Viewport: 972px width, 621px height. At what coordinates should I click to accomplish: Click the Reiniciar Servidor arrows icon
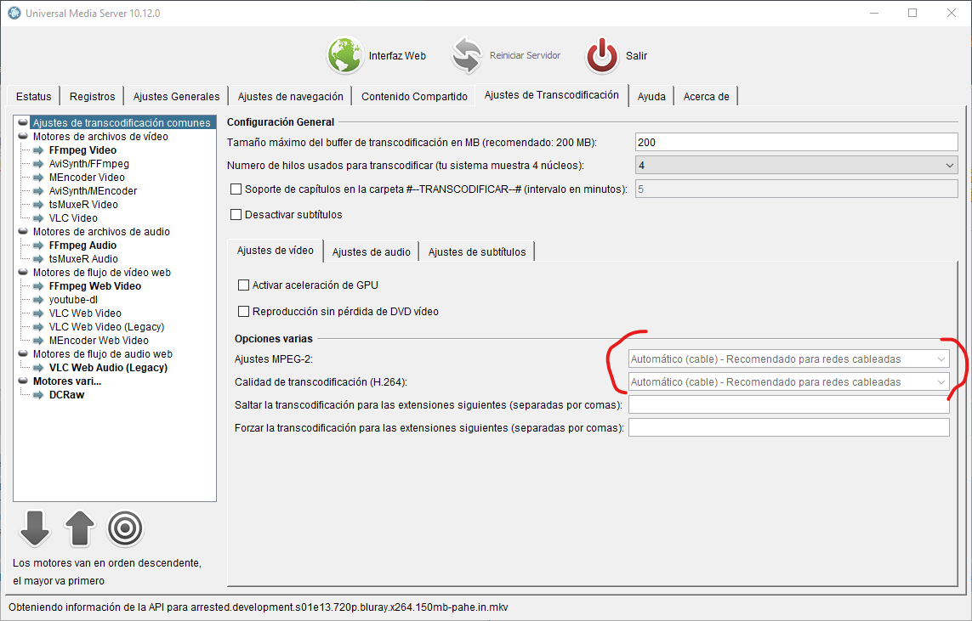pos(466,55)
